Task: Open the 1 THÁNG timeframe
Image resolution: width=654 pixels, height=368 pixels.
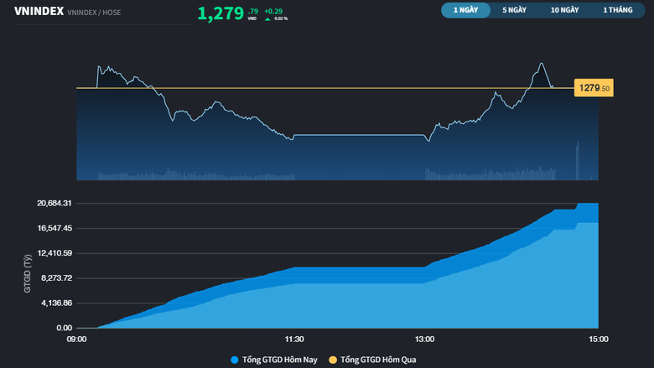Action: (617, 10)
